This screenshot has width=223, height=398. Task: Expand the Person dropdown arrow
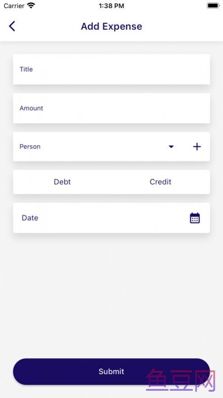pyautogui.click(x=171, y=147)
